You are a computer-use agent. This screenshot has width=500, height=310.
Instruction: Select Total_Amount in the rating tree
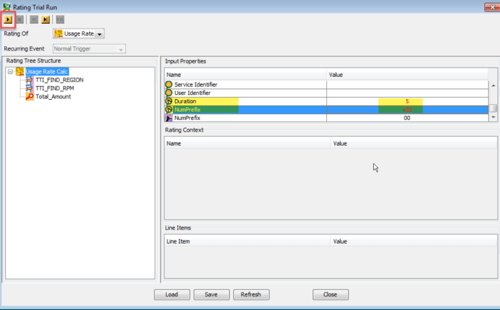53,96
